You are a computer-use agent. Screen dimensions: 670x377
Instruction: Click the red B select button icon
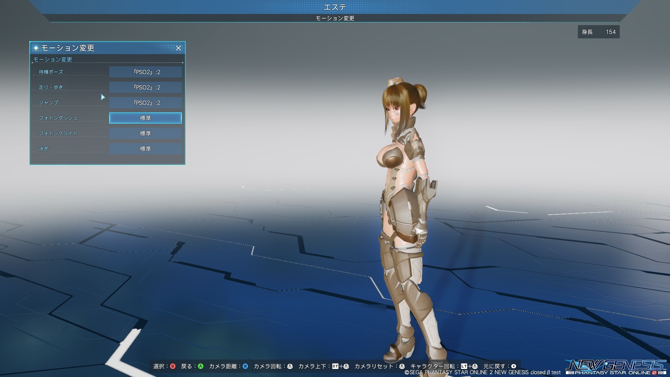pos(173,366)
